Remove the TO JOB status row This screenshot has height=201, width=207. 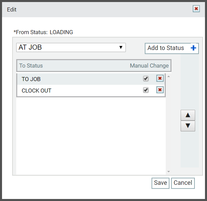coord(160,78)
